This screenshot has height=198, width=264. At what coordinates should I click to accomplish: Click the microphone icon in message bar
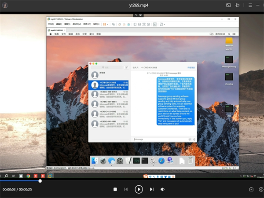click(x=194, y=139)
